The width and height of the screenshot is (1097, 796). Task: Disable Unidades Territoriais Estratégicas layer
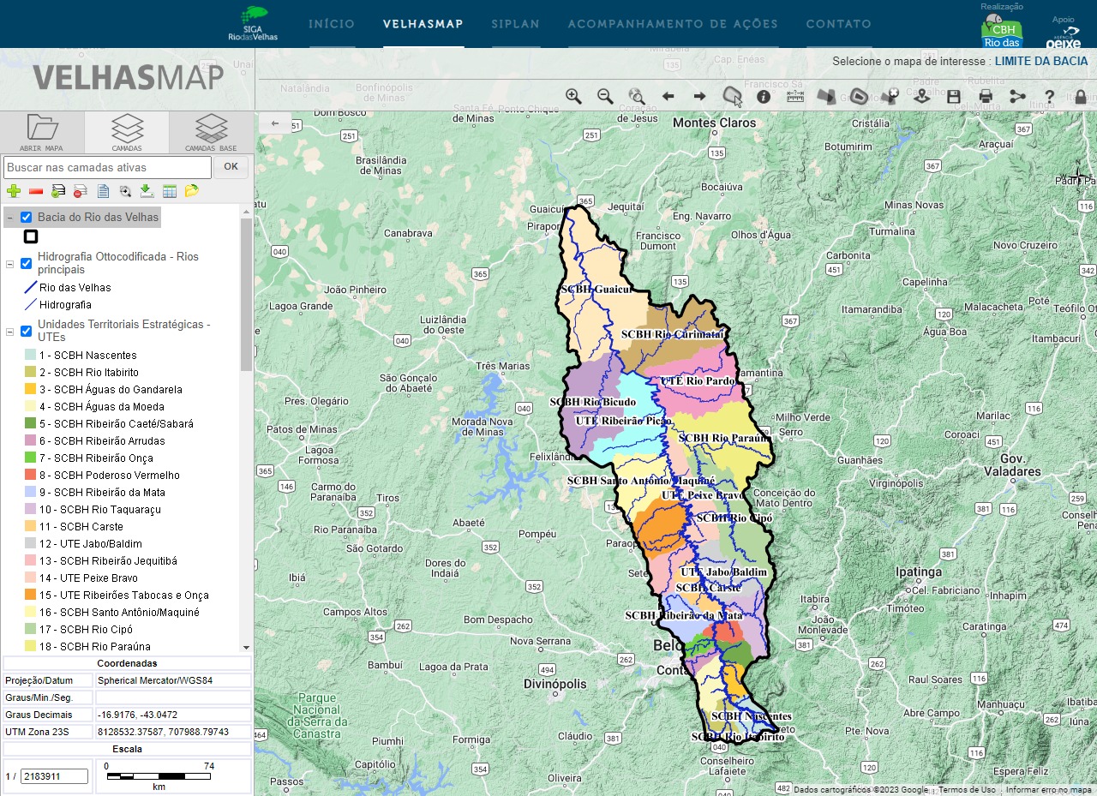27,331
